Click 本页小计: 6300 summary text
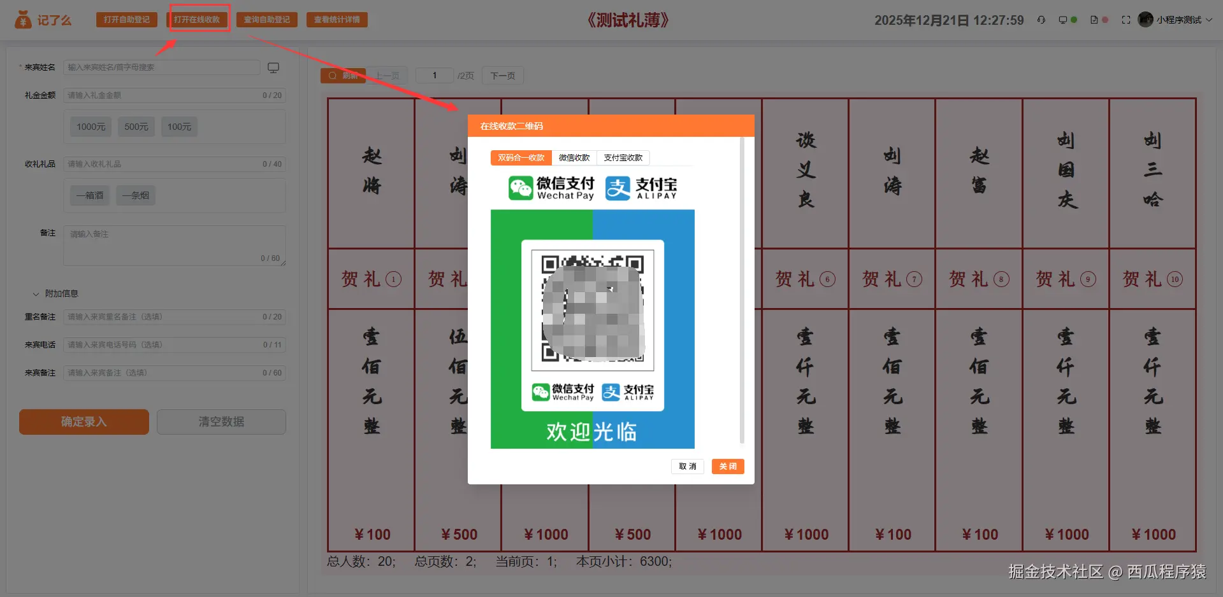 (624, 561)
